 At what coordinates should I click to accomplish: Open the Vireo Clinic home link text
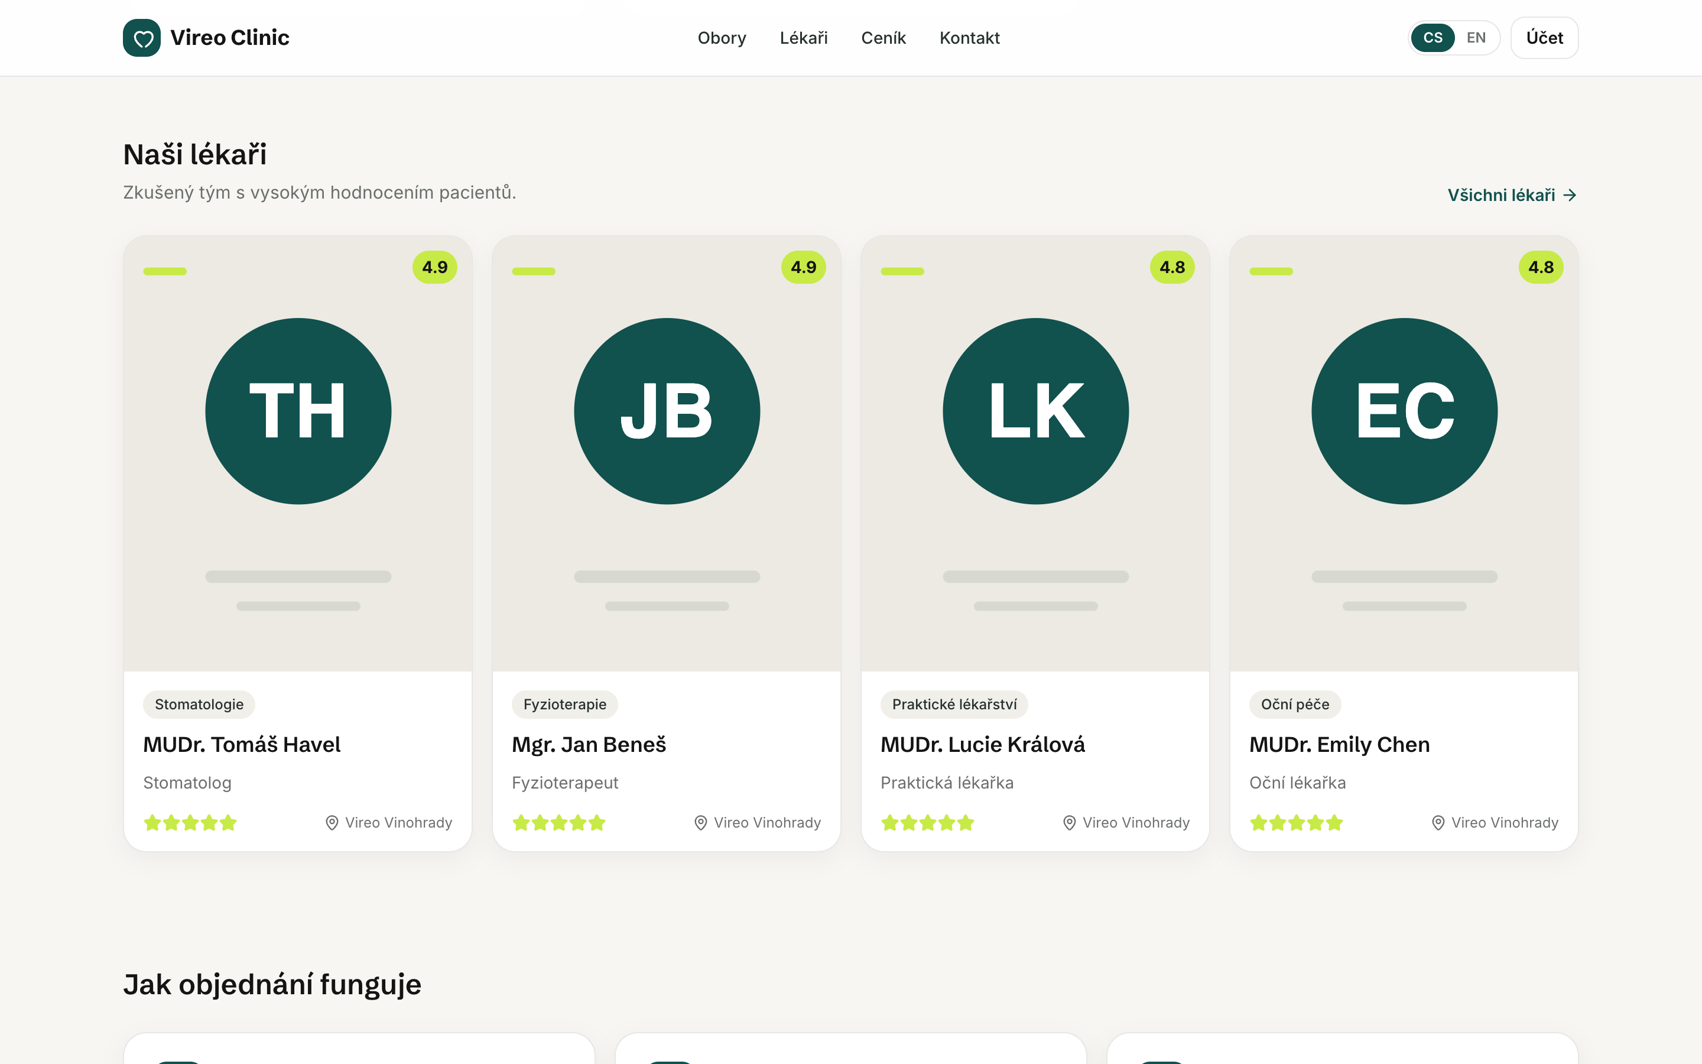[229, 38]
